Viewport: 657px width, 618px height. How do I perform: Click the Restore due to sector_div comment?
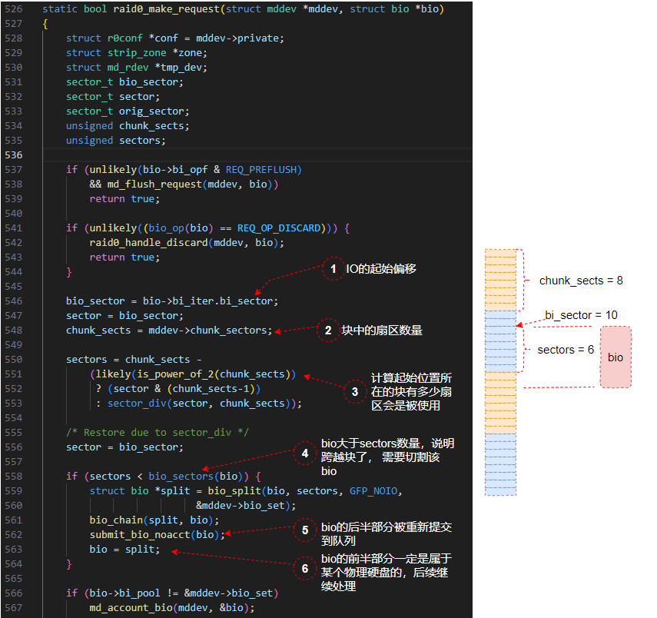[158, 432]
